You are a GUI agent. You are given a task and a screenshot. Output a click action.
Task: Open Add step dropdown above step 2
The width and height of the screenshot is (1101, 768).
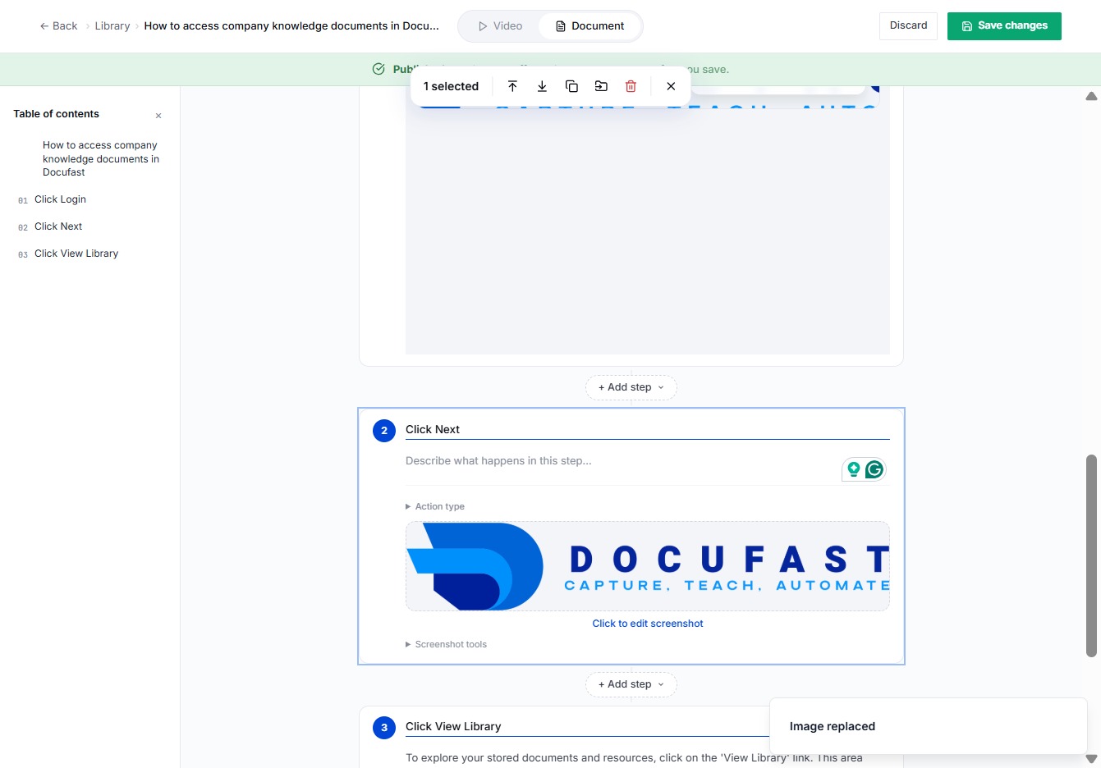point(631,387)
